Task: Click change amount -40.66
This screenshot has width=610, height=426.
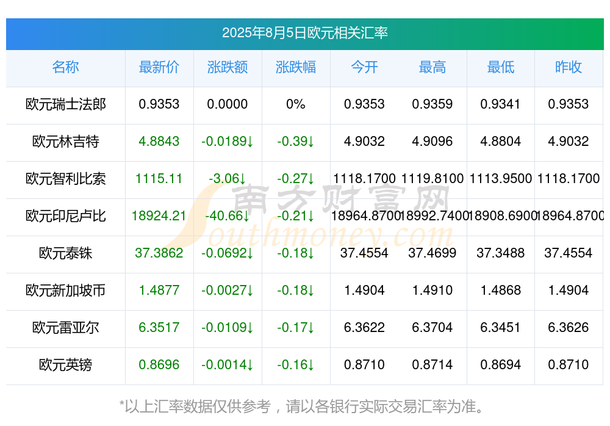Action: (x=227, y=215)
